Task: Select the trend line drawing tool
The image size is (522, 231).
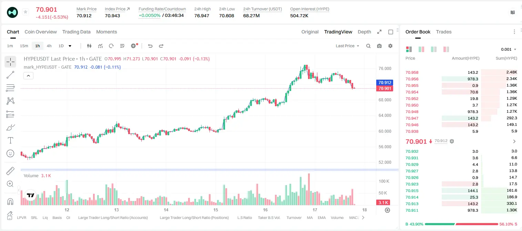Action: click(x=10, y=75)
